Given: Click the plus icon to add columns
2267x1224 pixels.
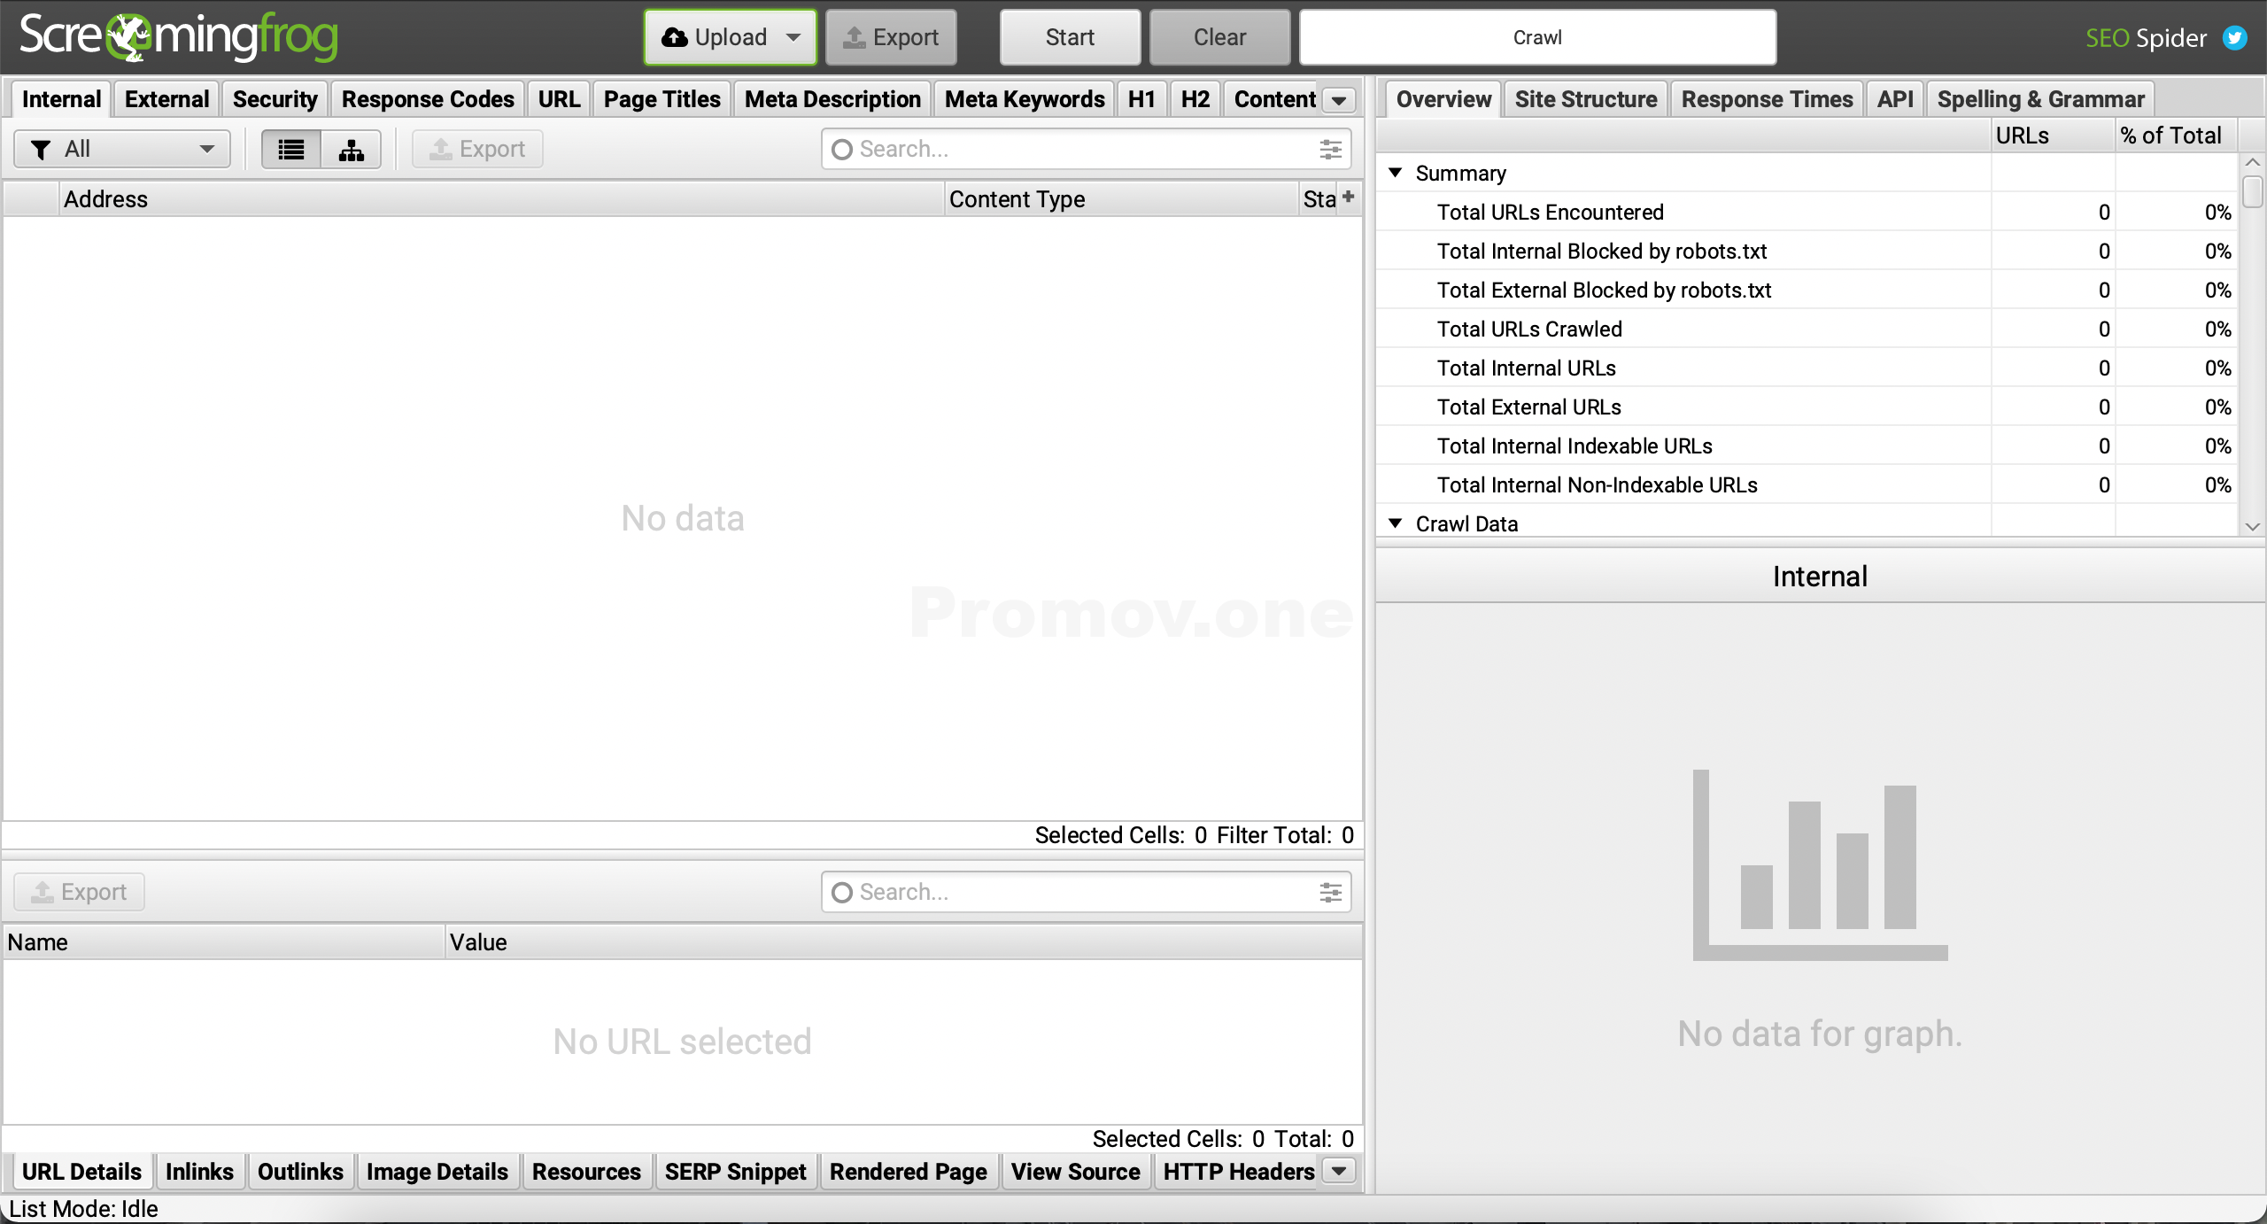Looking at the screenshot, I should click(x=1348, y=197).
